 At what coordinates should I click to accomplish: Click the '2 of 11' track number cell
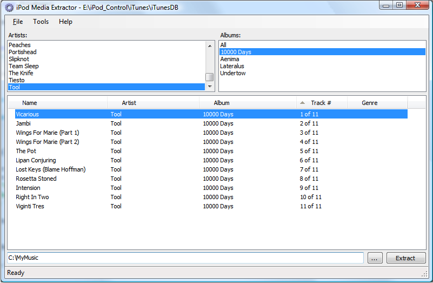309,123
